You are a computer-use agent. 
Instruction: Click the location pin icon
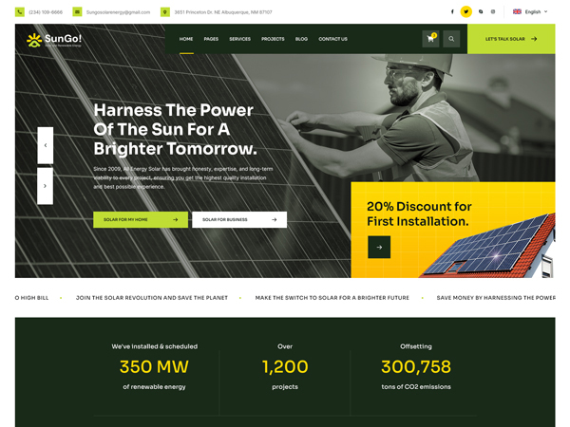(x=165, y=12)
